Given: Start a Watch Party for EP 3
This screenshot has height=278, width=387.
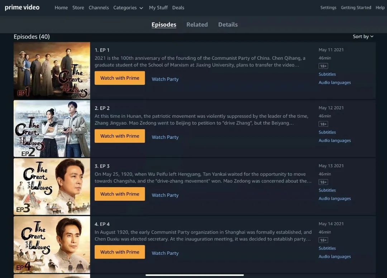Looking at the screenshot, I should coord(165,195).
